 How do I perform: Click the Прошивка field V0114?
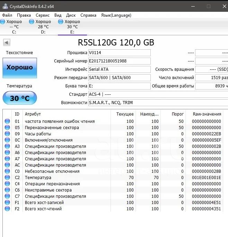pos(119,53)
